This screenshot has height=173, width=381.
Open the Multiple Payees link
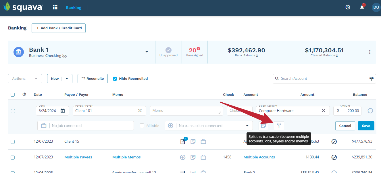[x=78, y=157]
